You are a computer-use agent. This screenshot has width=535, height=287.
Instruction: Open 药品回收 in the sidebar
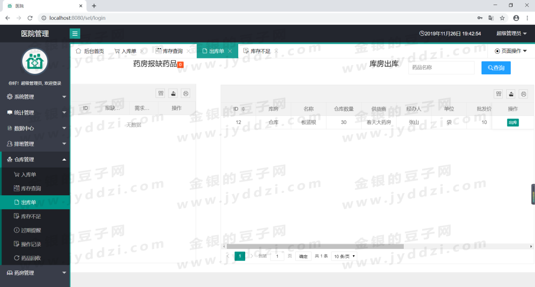(x=36, y=258)
